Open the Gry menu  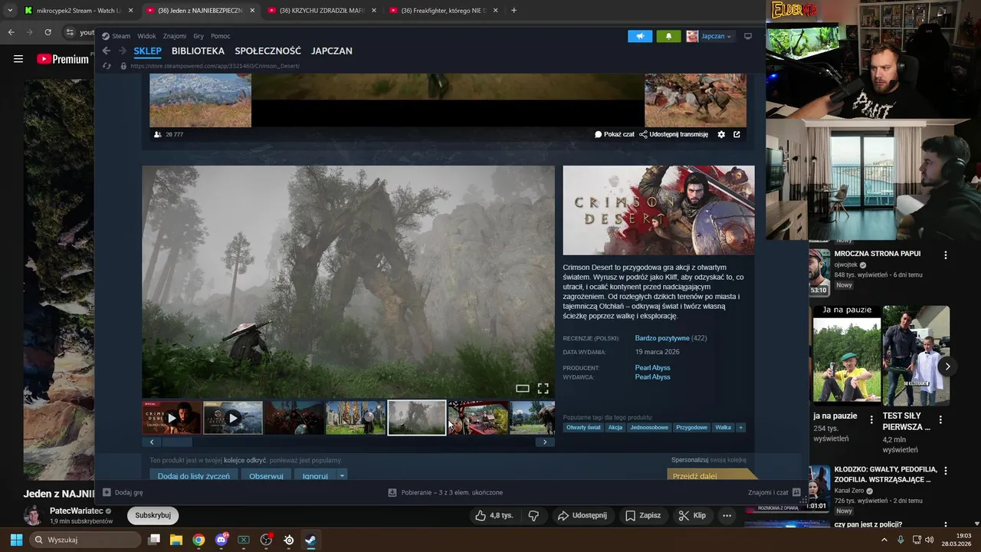[x=198, y=36]
